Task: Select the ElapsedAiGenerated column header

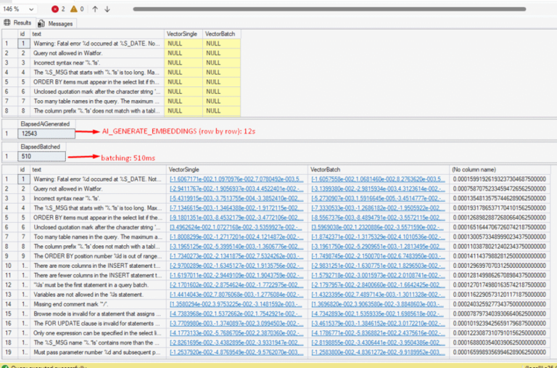Action: click(x=45, y=123)
